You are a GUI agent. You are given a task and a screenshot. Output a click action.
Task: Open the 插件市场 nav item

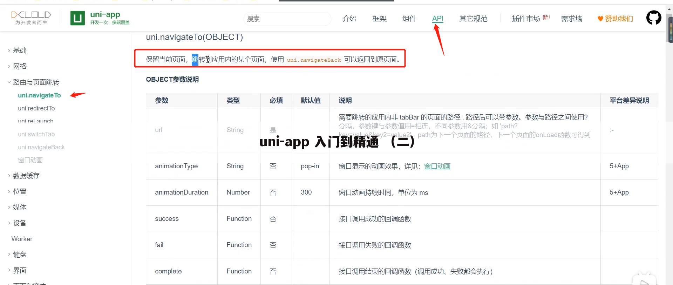(x=526, y=19)
